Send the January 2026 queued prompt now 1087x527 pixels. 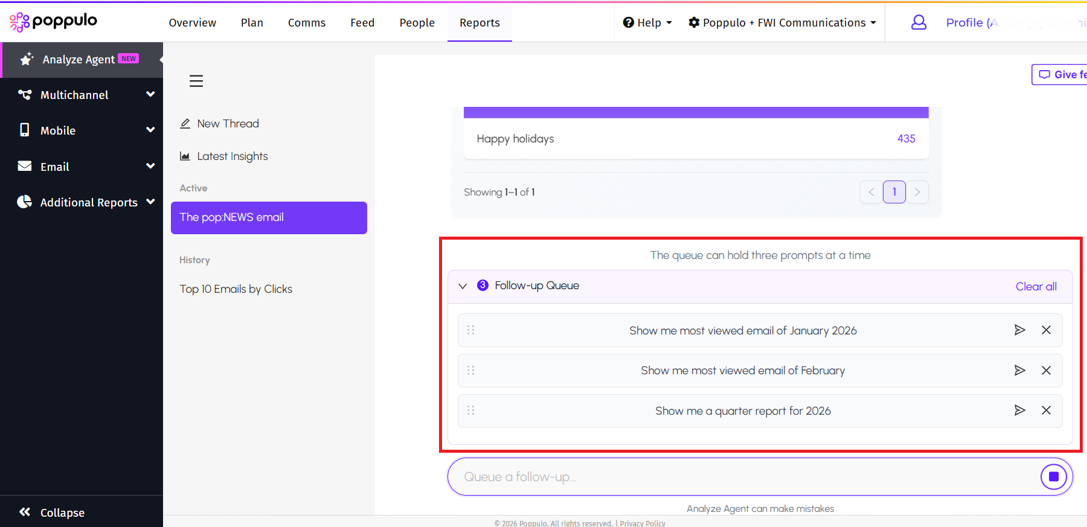point(1019,330)
